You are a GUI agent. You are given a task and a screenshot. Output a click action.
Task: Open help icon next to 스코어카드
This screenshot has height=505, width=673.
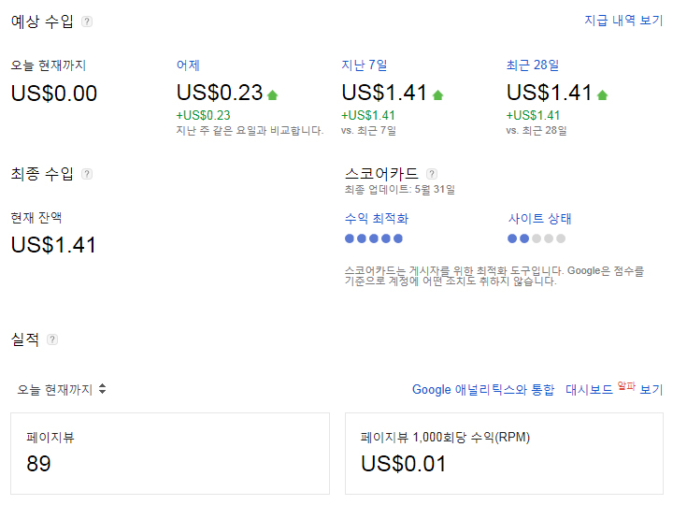(x=431, y=174)
